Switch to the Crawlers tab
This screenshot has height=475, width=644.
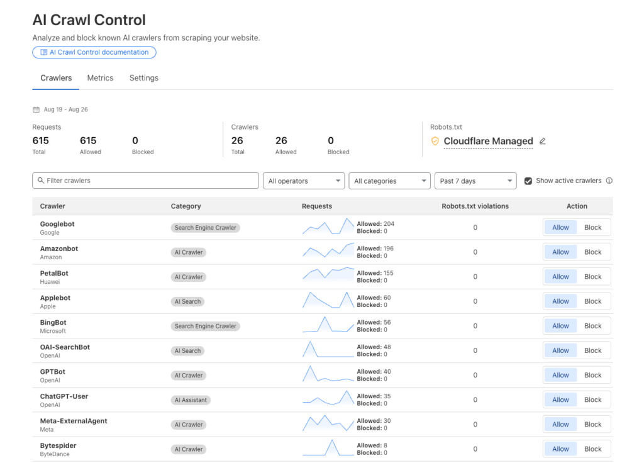click(x=56, y=78)
